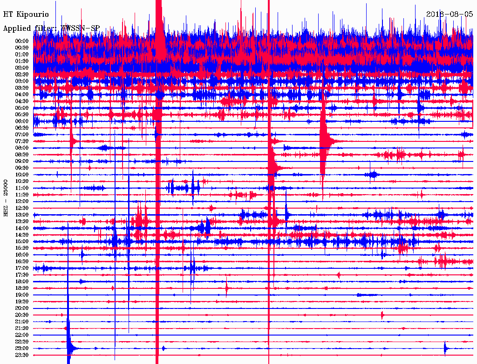The width and height of the screenshot is (477, 364).
Task: Select the 11:30 time label
Action: tap(22, 195)
